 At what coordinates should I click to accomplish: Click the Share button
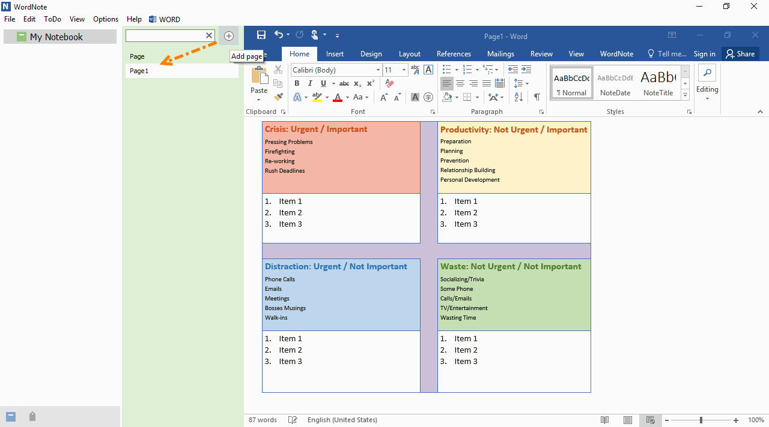tap(740, 54)
